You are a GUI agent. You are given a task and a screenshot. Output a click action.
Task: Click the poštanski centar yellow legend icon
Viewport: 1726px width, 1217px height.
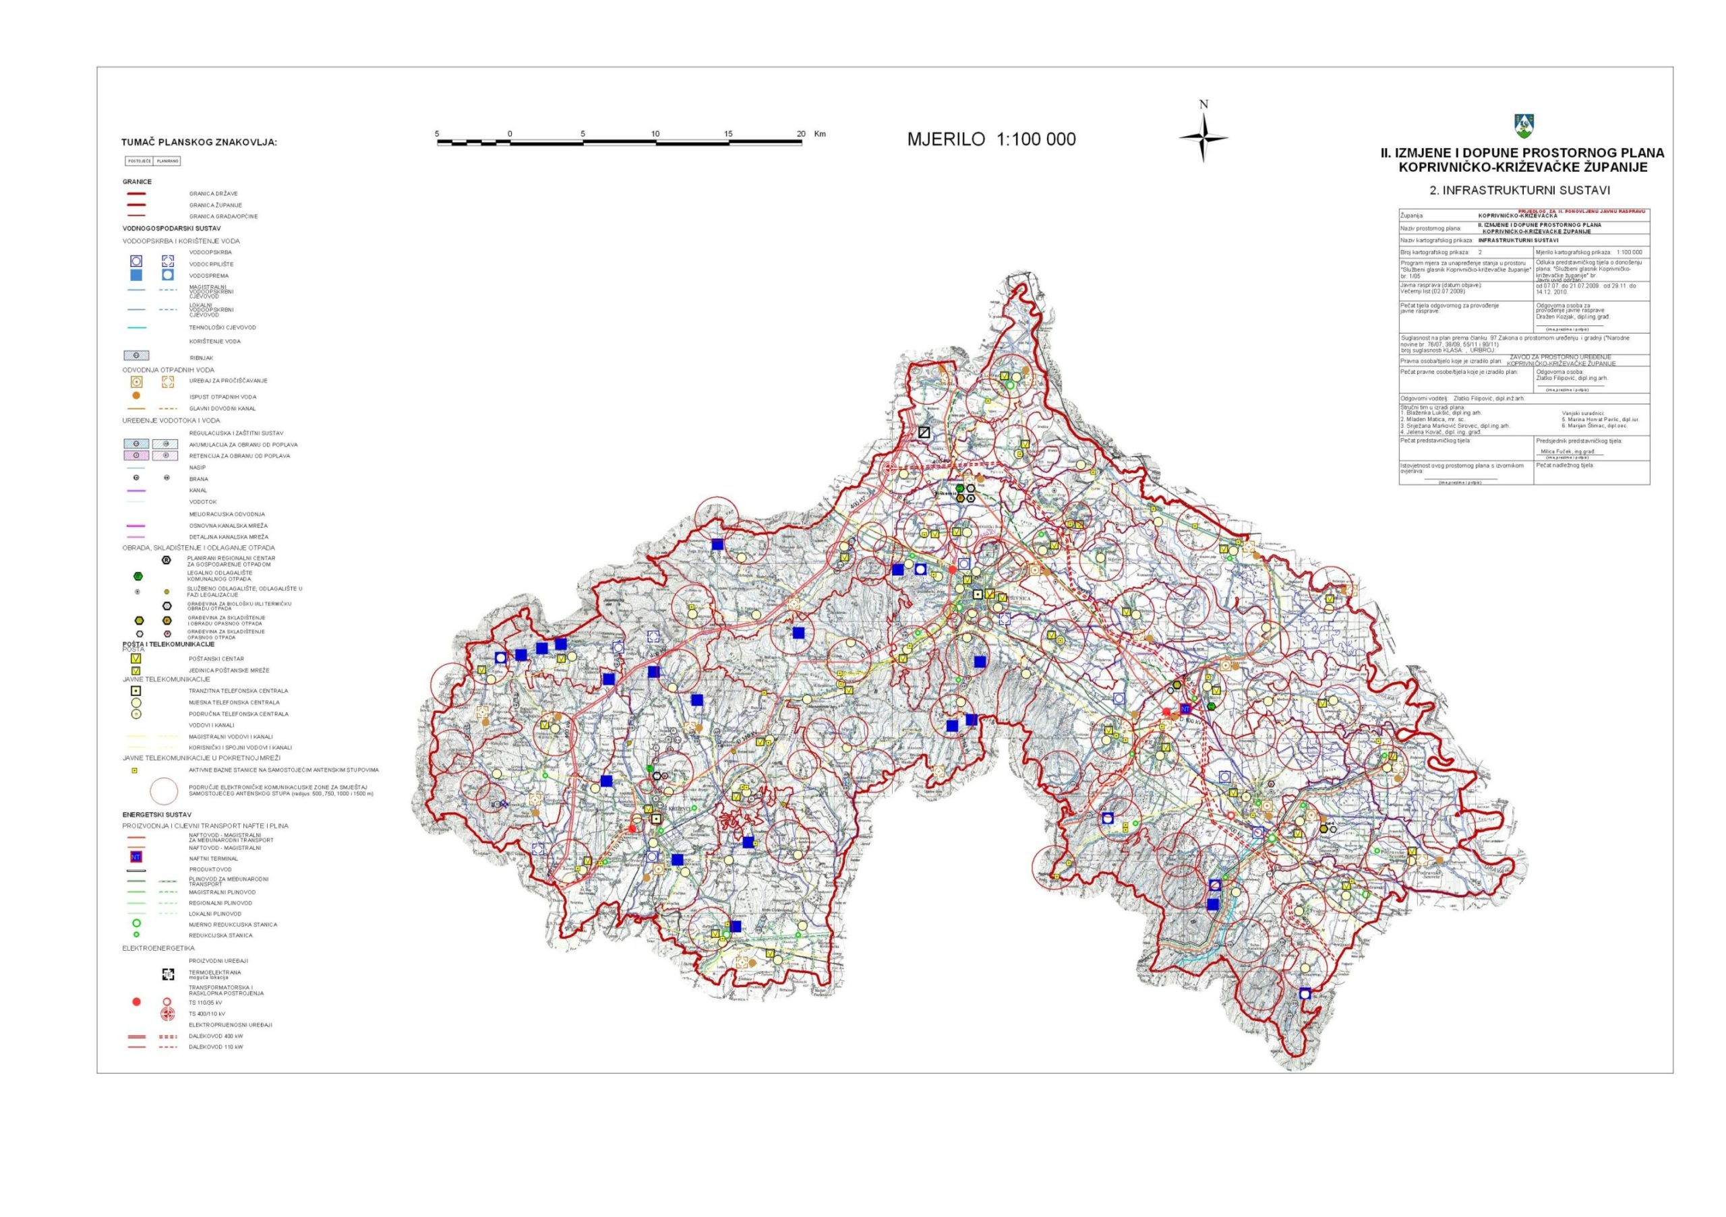136,658
